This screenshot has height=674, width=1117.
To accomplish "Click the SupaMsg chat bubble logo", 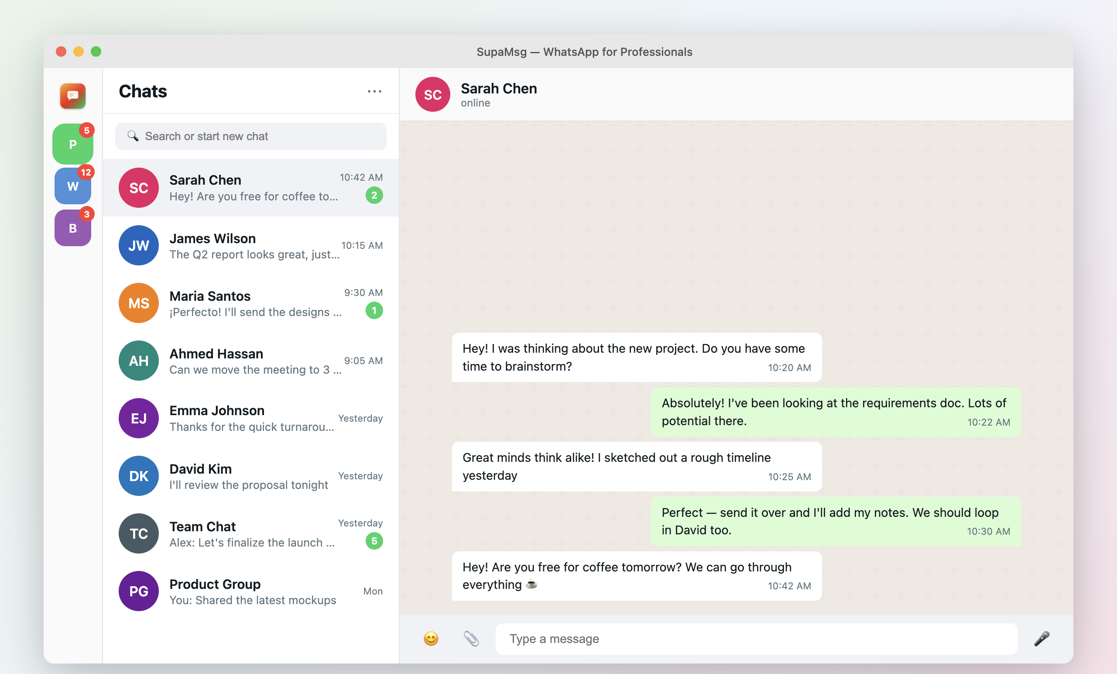I will [x=72, y=96].
